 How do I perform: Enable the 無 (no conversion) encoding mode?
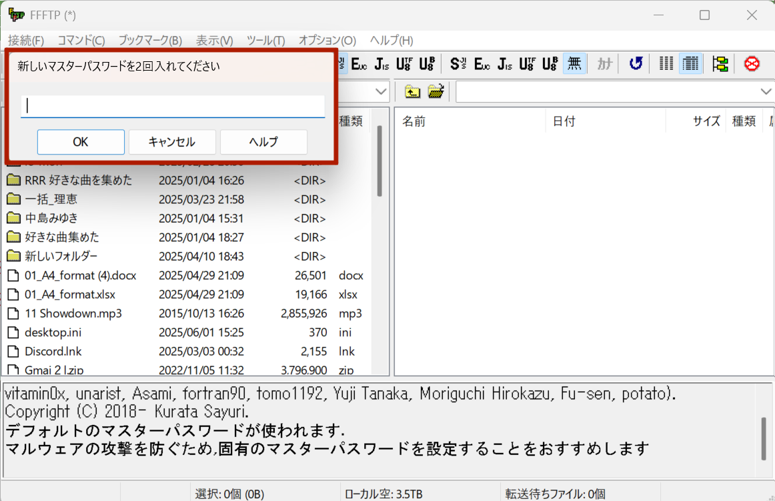[x=574, y=63]
